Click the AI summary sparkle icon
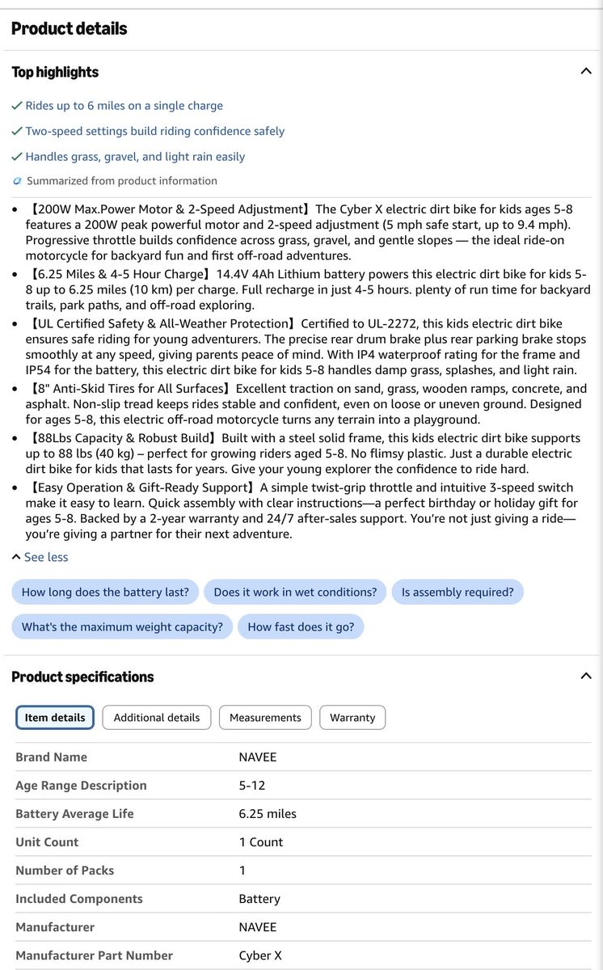This screenshot has height=970, width=603. click(17, 181)
